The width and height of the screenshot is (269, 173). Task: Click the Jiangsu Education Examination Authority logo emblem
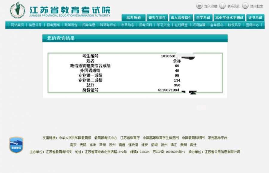point(18,10)
